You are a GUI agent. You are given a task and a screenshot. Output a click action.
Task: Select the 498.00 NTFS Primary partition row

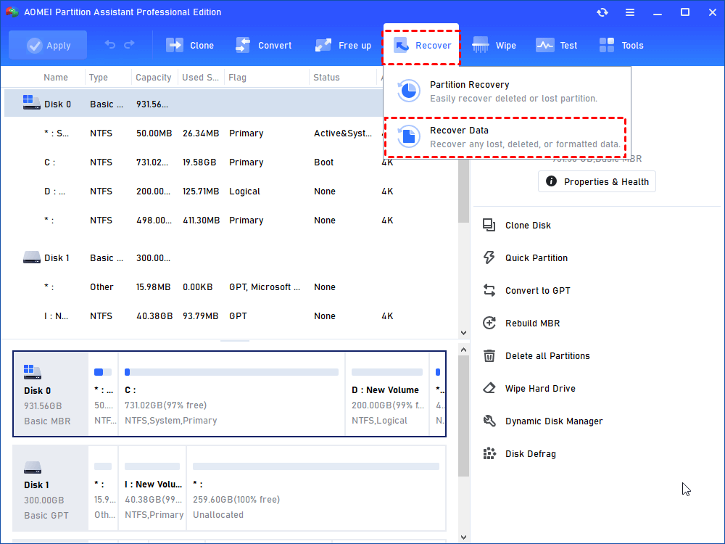click(231, 221)
